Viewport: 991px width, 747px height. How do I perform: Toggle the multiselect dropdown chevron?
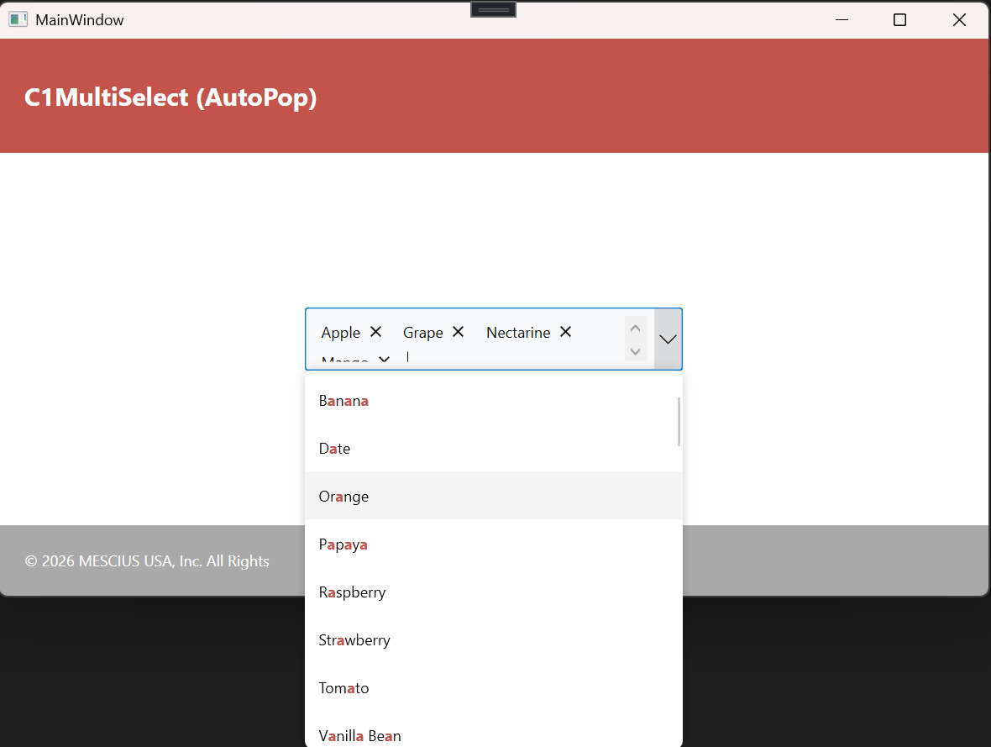668,339
